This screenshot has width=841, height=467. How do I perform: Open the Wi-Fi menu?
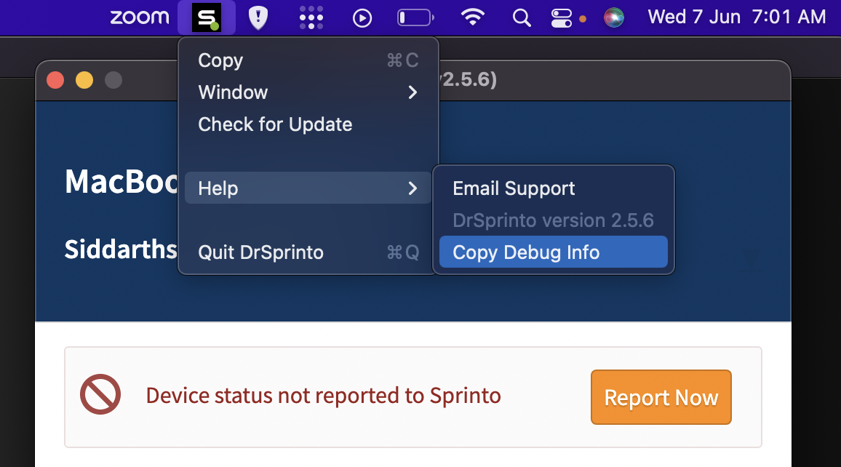472,17
